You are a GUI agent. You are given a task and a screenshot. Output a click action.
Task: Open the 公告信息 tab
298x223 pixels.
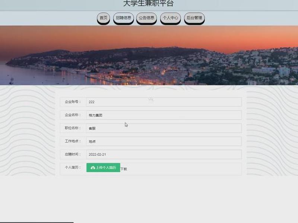tap(146, 18)
